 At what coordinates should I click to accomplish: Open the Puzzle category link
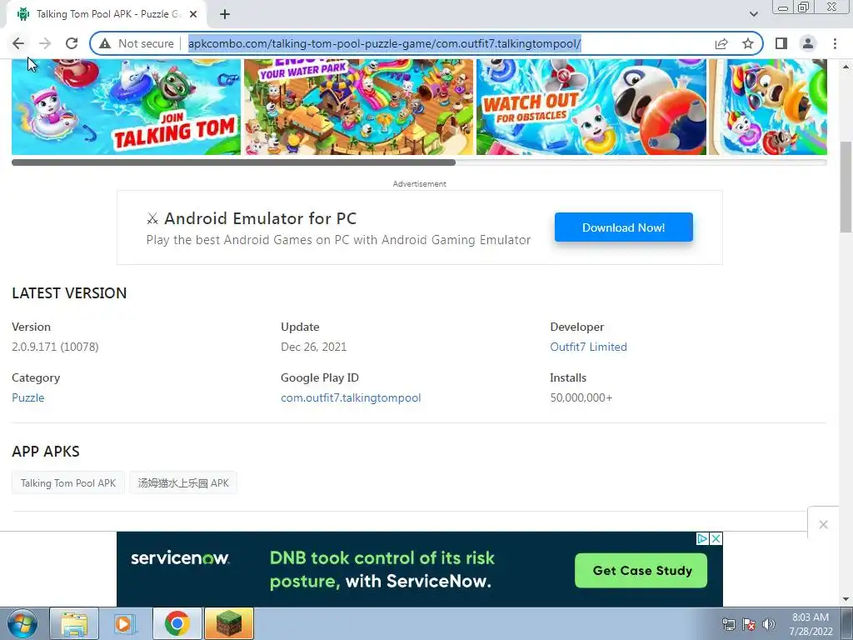(28, 397)
